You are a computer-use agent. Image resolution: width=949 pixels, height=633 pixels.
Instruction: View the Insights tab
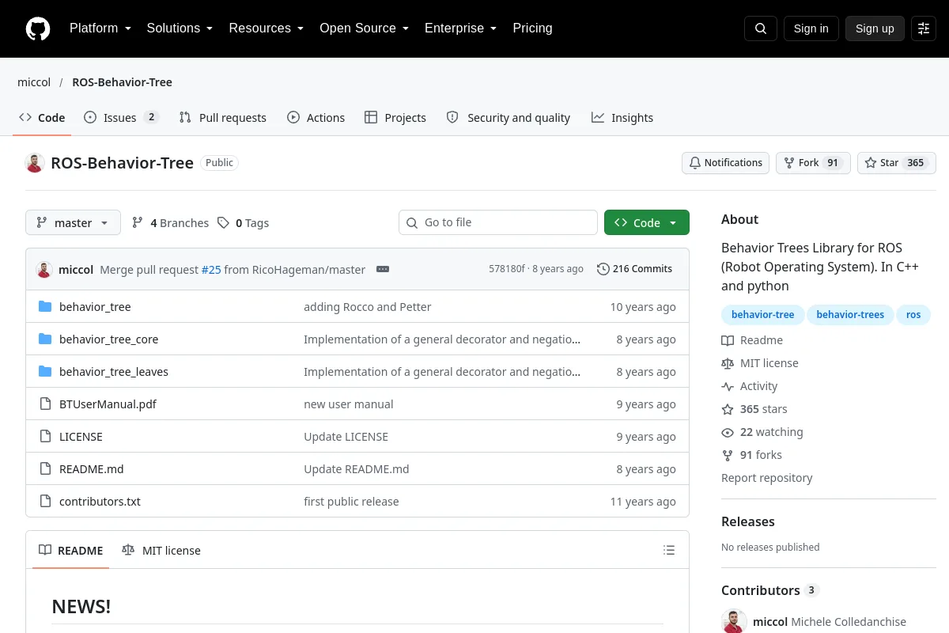pos(622,118)
